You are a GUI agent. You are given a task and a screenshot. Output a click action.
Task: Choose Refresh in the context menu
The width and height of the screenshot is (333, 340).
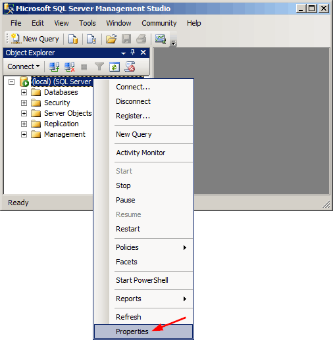tap(143, 317)
